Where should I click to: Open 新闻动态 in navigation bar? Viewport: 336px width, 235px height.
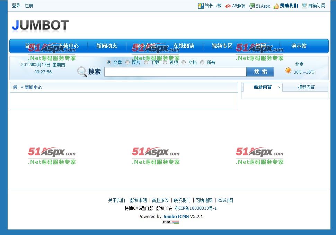tap(107, 46)
